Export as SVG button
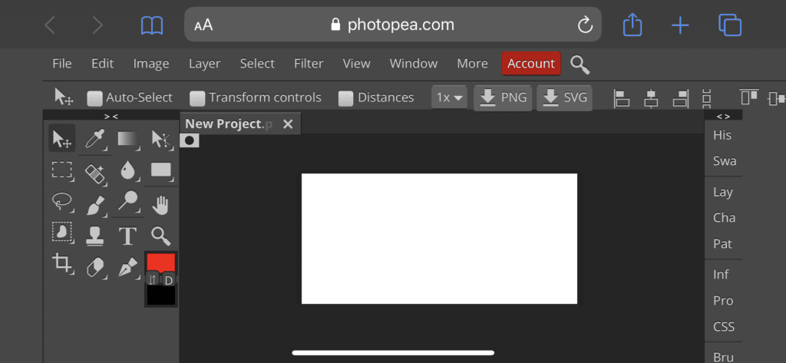 [564, 97]
